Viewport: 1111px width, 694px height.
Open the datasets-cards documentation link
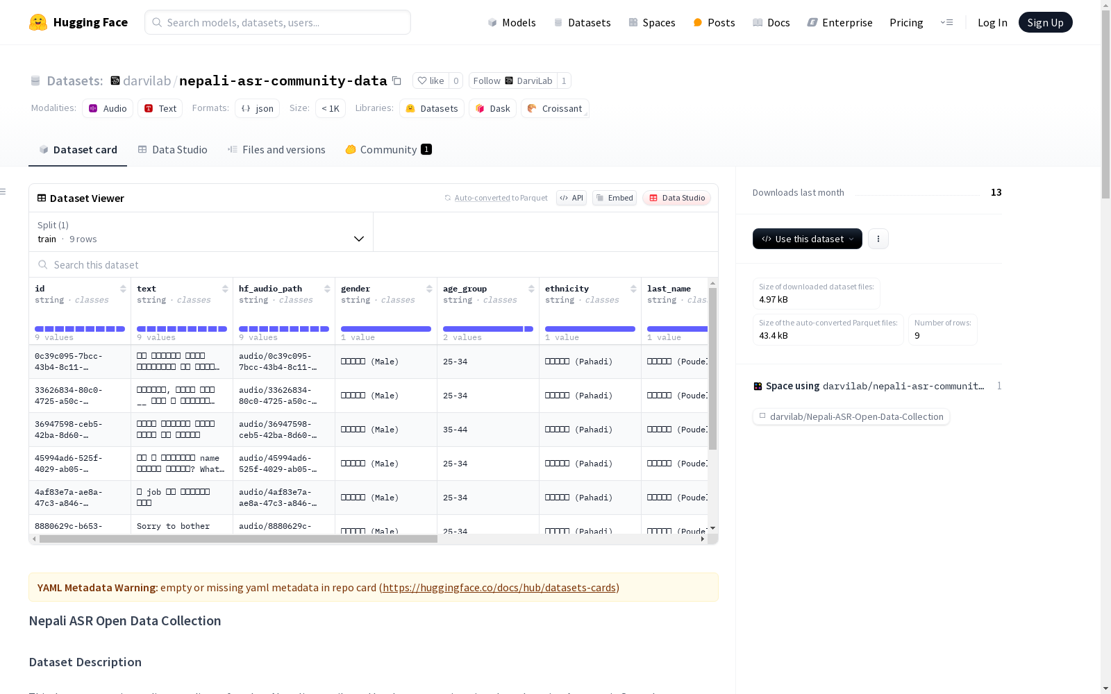point(499,587)
